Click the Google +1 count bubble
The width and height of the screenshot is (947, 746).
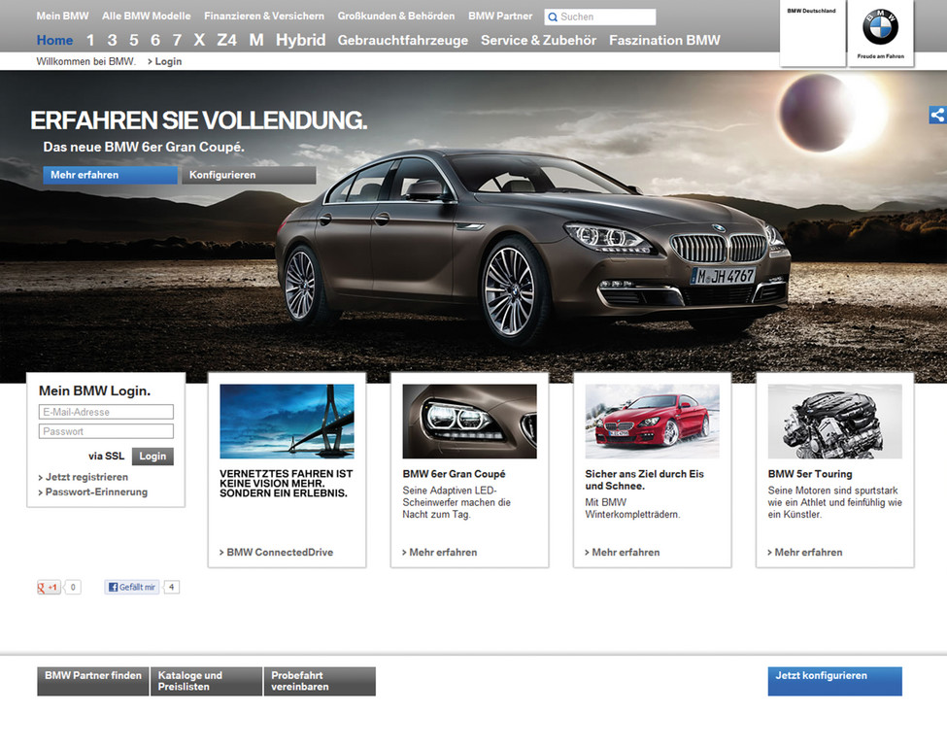pos(73,587)
